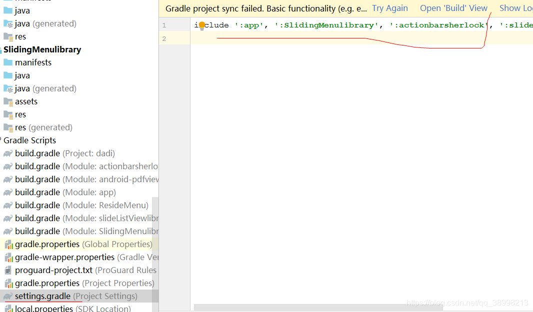The image size is (533, 312).
Task: Place cursor on empty editor line 2
Action: point(361,38)
